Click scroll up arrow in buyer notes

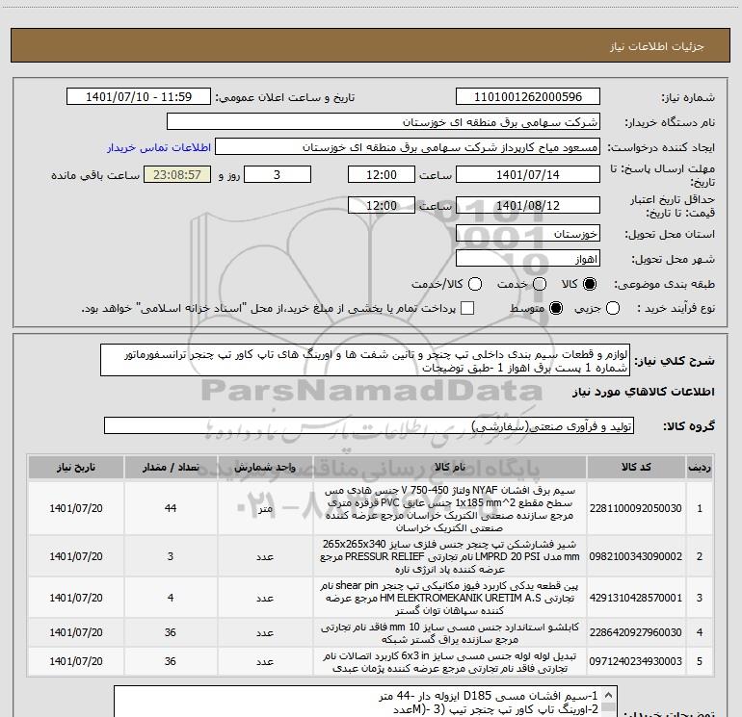point(609,695)
